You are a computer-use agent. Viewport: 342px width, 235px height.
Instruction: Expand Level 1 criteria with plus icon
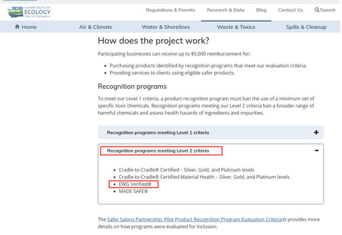[316, 133]
